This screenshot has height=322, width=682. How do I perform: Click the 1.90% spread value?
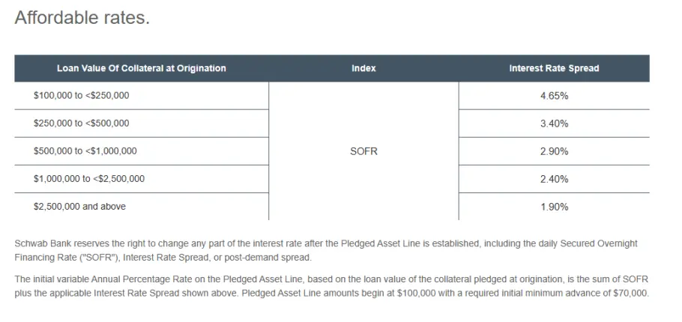tap(554, 207)
